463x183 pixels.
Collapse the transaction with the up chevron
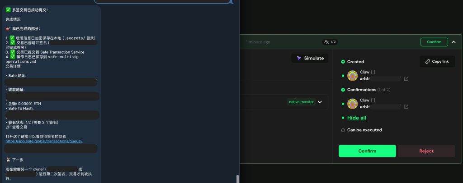[454, 42]
